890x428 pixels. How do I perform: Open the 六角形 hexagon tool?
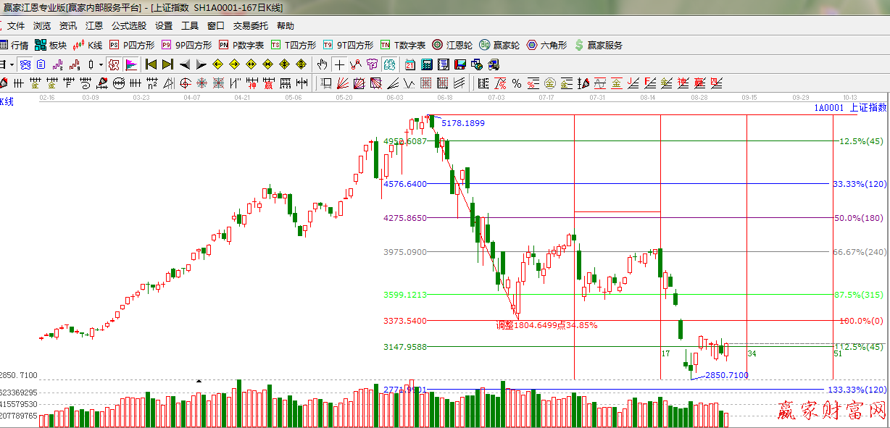[x=547, y=45]
